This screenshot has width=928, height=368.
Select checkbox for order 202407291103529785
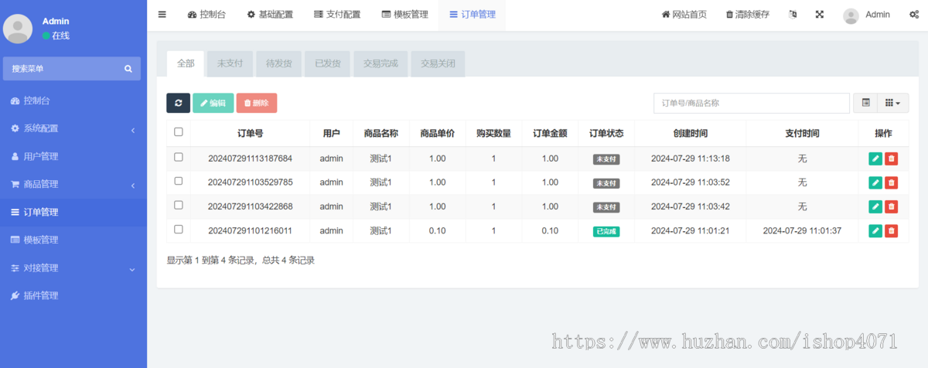[179, 182]
